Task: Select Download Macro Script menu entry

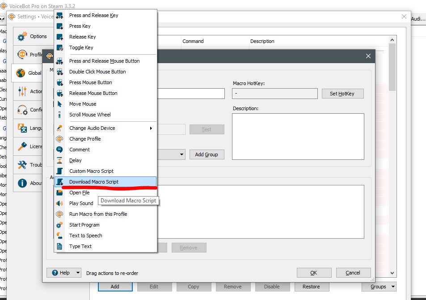Action: tap(94, 182)
